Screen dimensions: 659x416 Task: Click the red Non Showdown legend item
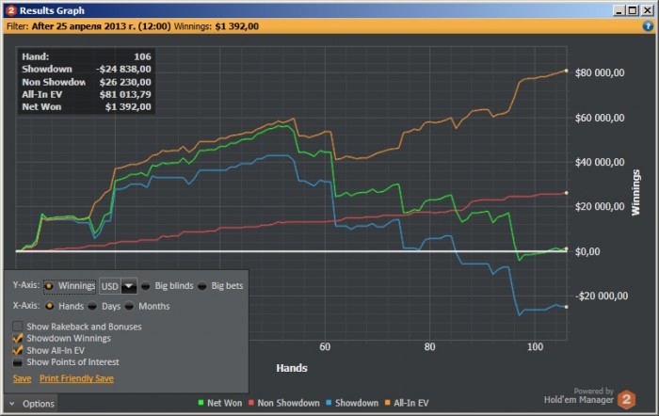[x=283, y=403]
